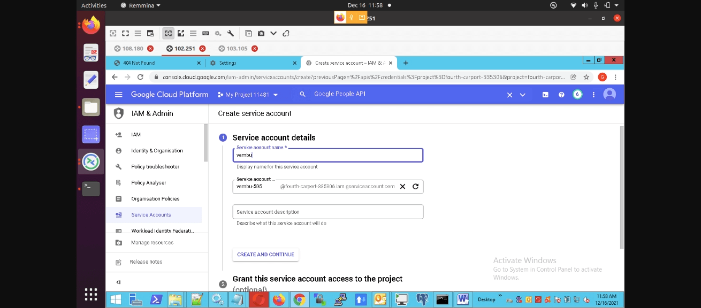Reload the page in Chrome

point(140,77)
